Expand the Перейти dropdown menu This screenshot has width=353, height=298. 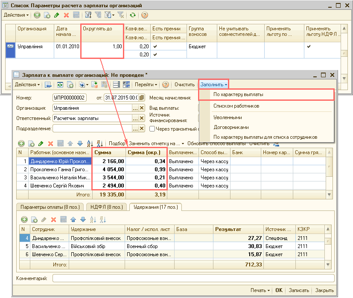coord(146,85)
